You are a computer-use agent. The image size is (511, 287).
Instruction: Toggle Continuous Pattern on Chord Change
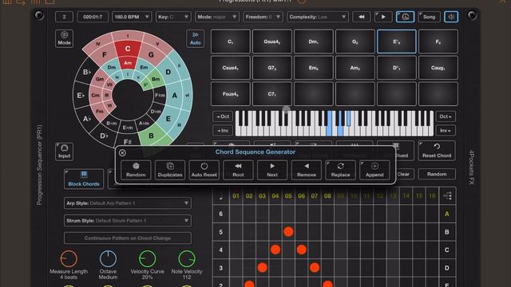[128, 238]
